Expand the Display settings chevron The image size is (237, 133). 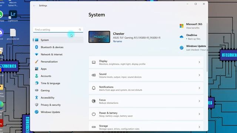[199, 62]
